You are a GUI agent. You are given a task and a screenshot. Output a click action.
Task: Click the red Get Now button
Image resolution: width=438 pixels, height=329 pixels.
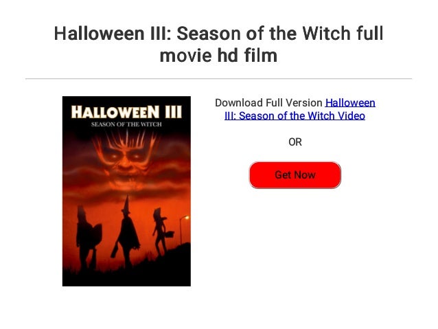[x=295, y=175]
